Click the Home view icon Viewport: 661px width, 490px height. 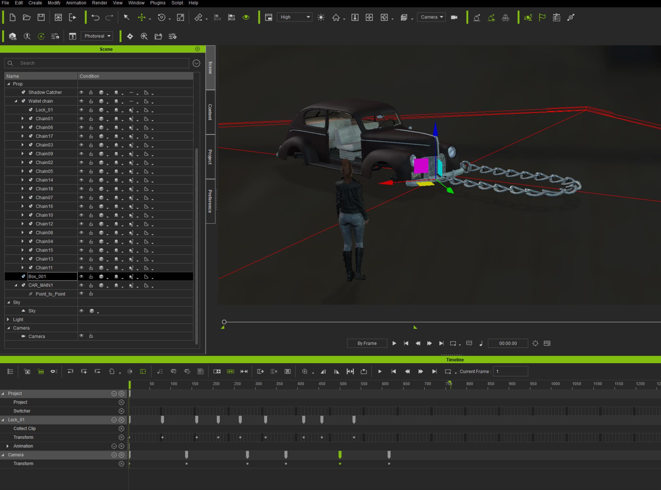336,17
